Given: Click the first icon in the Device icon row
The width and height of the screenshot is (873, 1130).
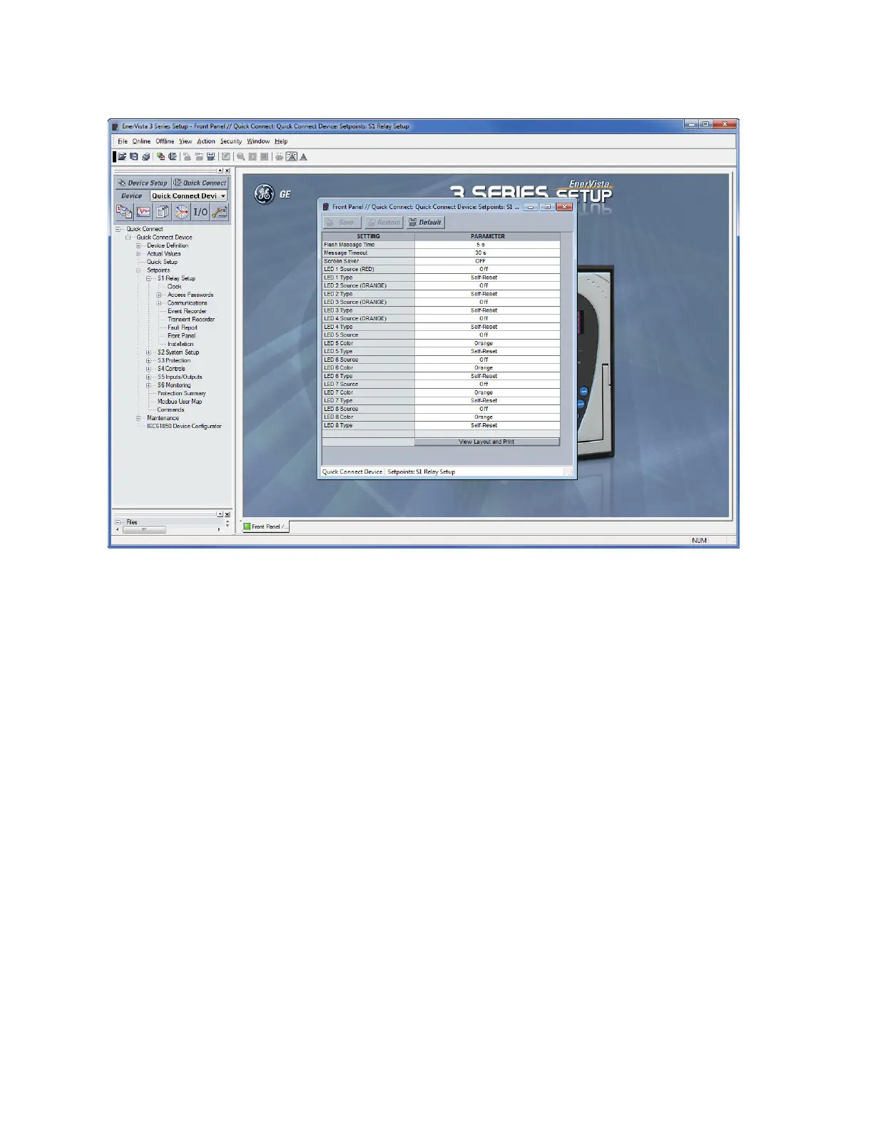Looking at the screenshot, I should [124, 212].
